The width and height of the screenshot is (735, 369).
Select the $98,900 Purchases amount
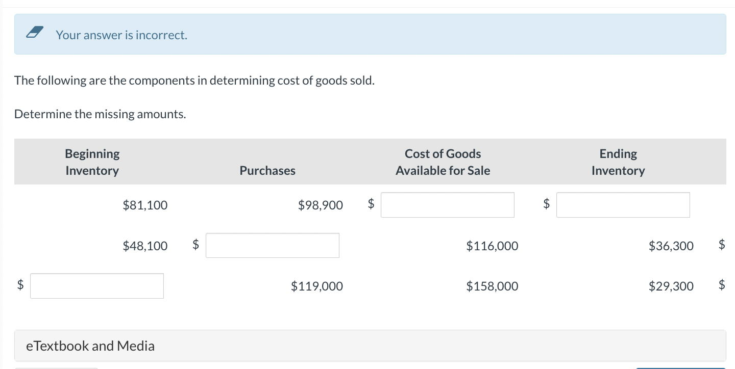(x=320, y=204)
